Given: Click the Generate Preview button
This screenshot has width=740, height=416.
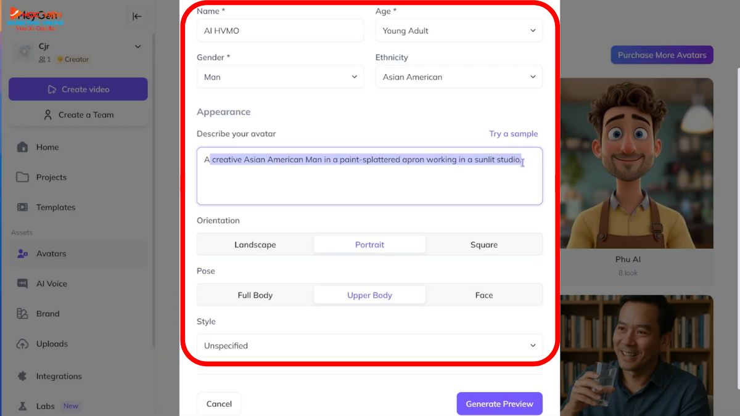Looking at the screenshot, I should pos(499,404).
